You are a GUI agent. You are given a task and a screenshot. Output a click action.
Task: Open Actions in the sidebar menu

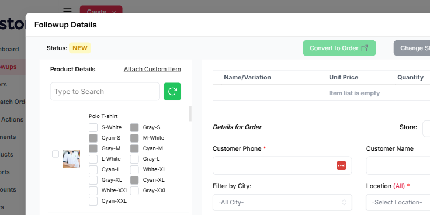(12, 120)
